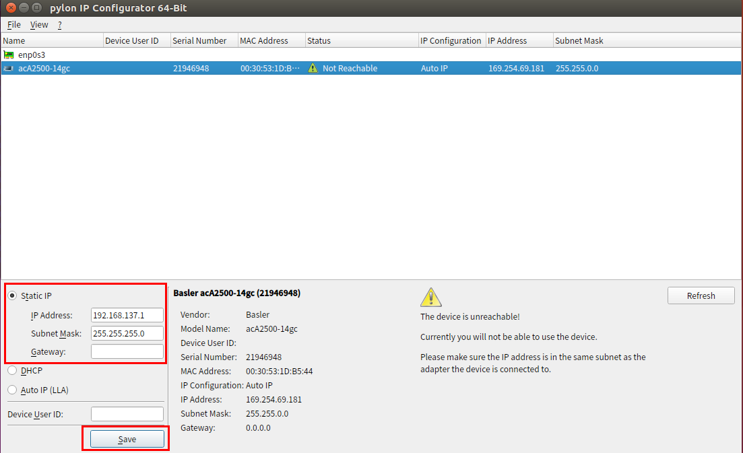Click the Model Name value acA2500-14gc
The width and height of the screenshot is (743, 453).
[x=271, y=329]
